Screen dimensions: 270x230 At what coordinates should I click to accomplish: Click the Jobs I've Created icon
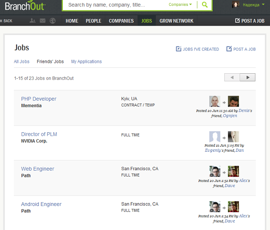click(178, 49)
